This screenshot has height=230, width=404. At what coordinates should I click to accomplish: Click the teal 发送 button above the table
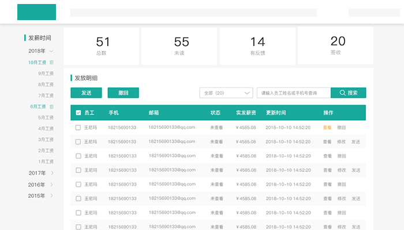[86, 93]
